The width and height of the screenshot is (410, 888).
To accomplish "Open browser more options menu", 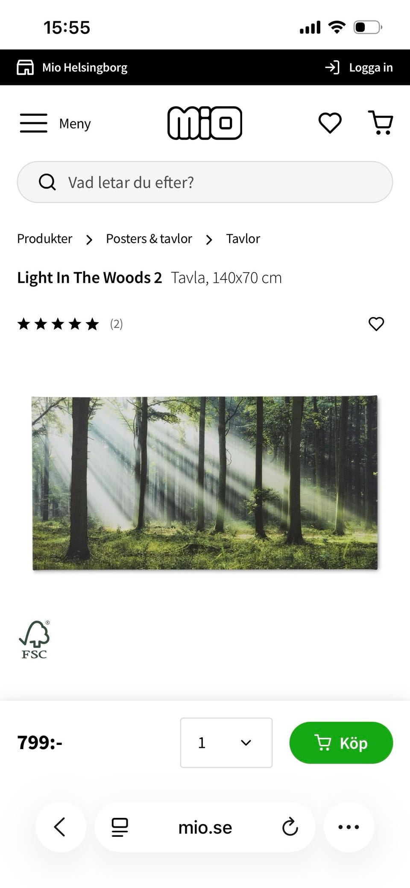I will pos(349,827).
